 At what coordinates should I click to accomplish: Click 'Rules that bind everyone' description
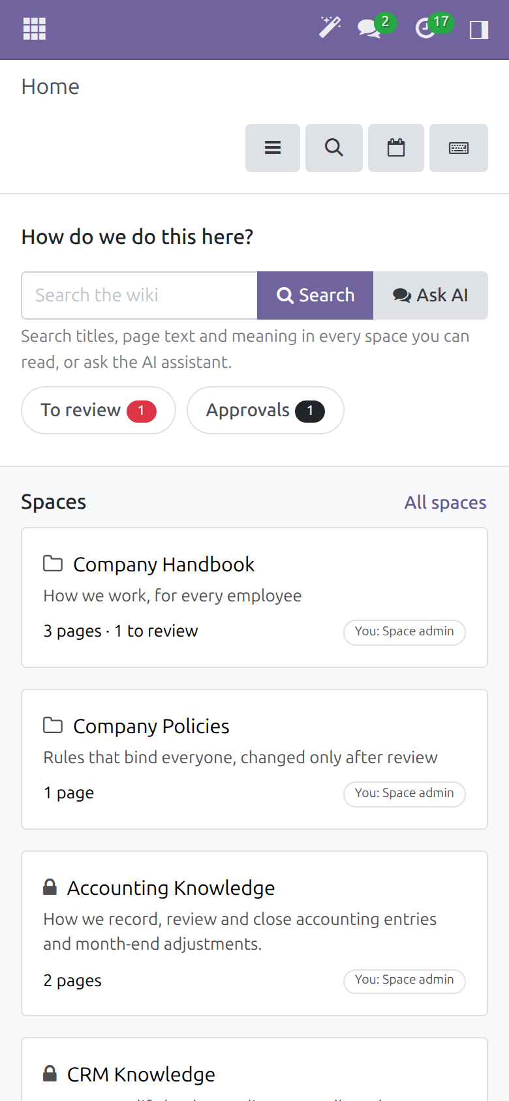point(240,757)
